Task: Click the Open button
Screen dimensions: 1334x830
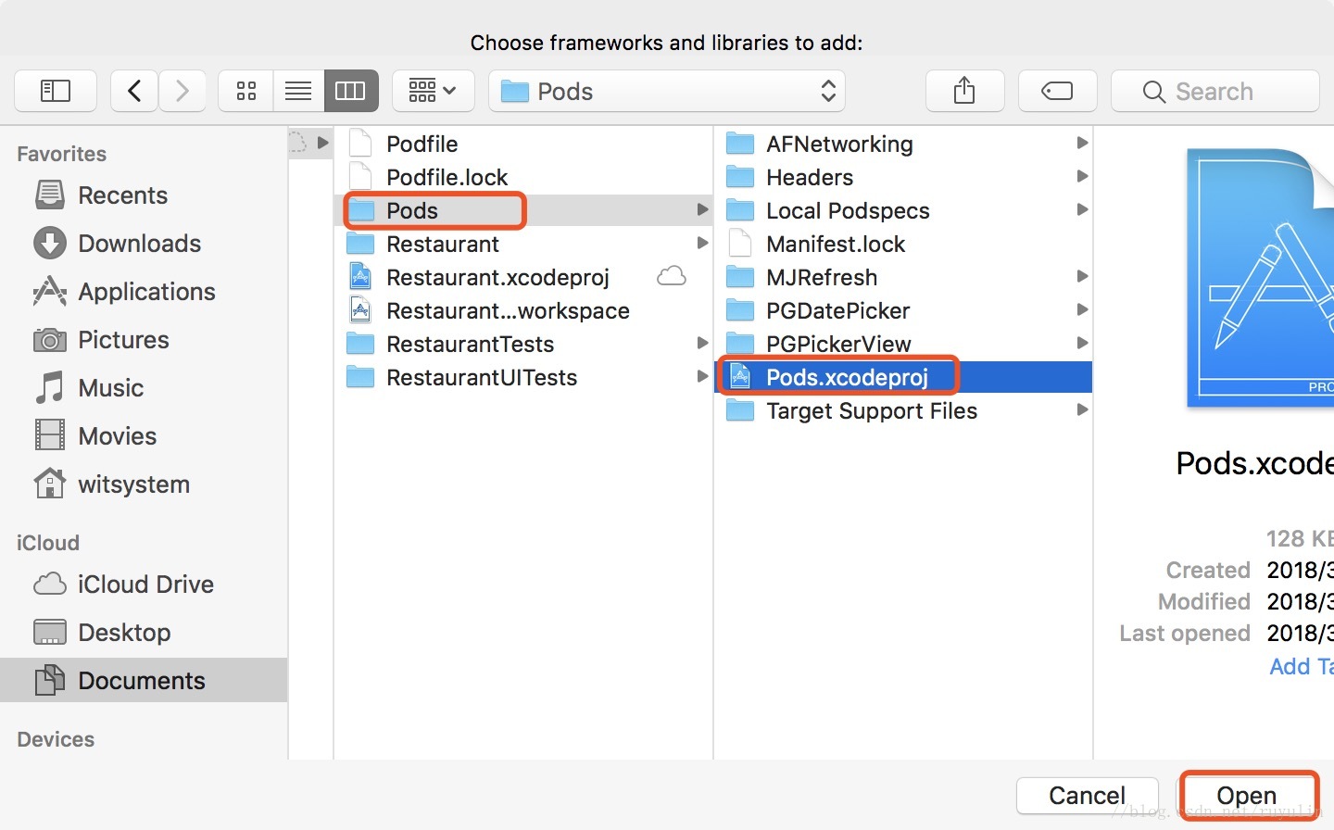Action: pos(1247,796)
